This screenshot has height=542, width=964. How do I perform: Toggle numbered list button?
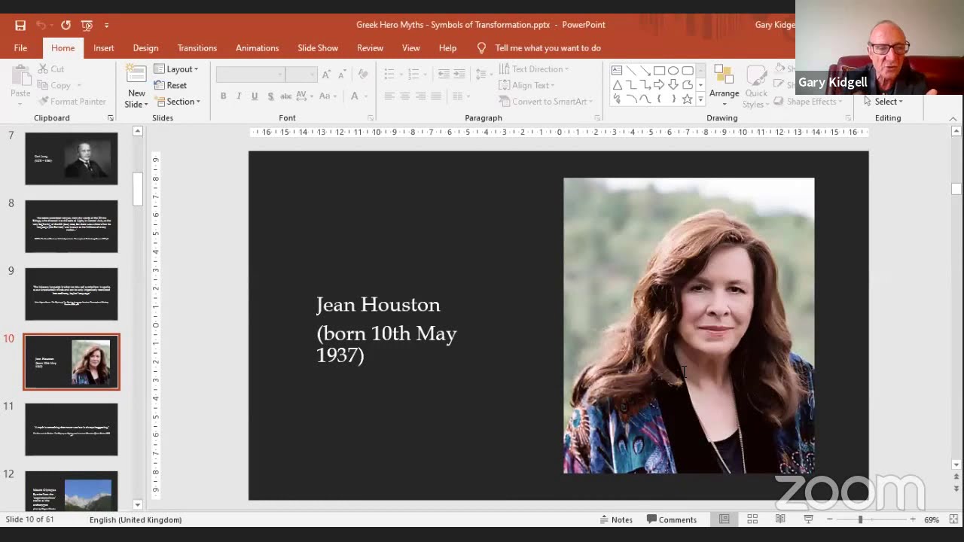(x=413, y=74)
